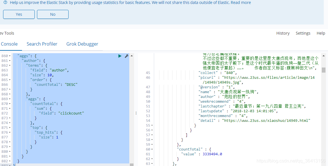328x166 pixels.
Task: Click the pane divider drag handle dots
Action: 136,113
